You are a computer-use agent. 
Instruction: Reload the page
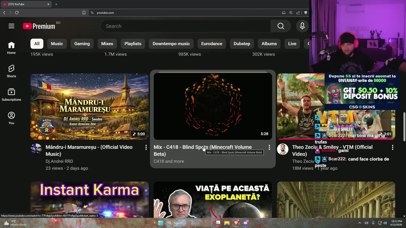point(17,13)
